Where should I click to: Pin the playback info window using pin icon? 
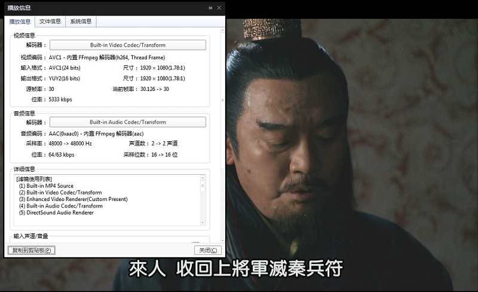point(210,8)
